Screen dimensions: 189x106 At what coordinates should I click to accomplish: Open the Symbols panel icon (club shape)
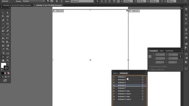186,38
